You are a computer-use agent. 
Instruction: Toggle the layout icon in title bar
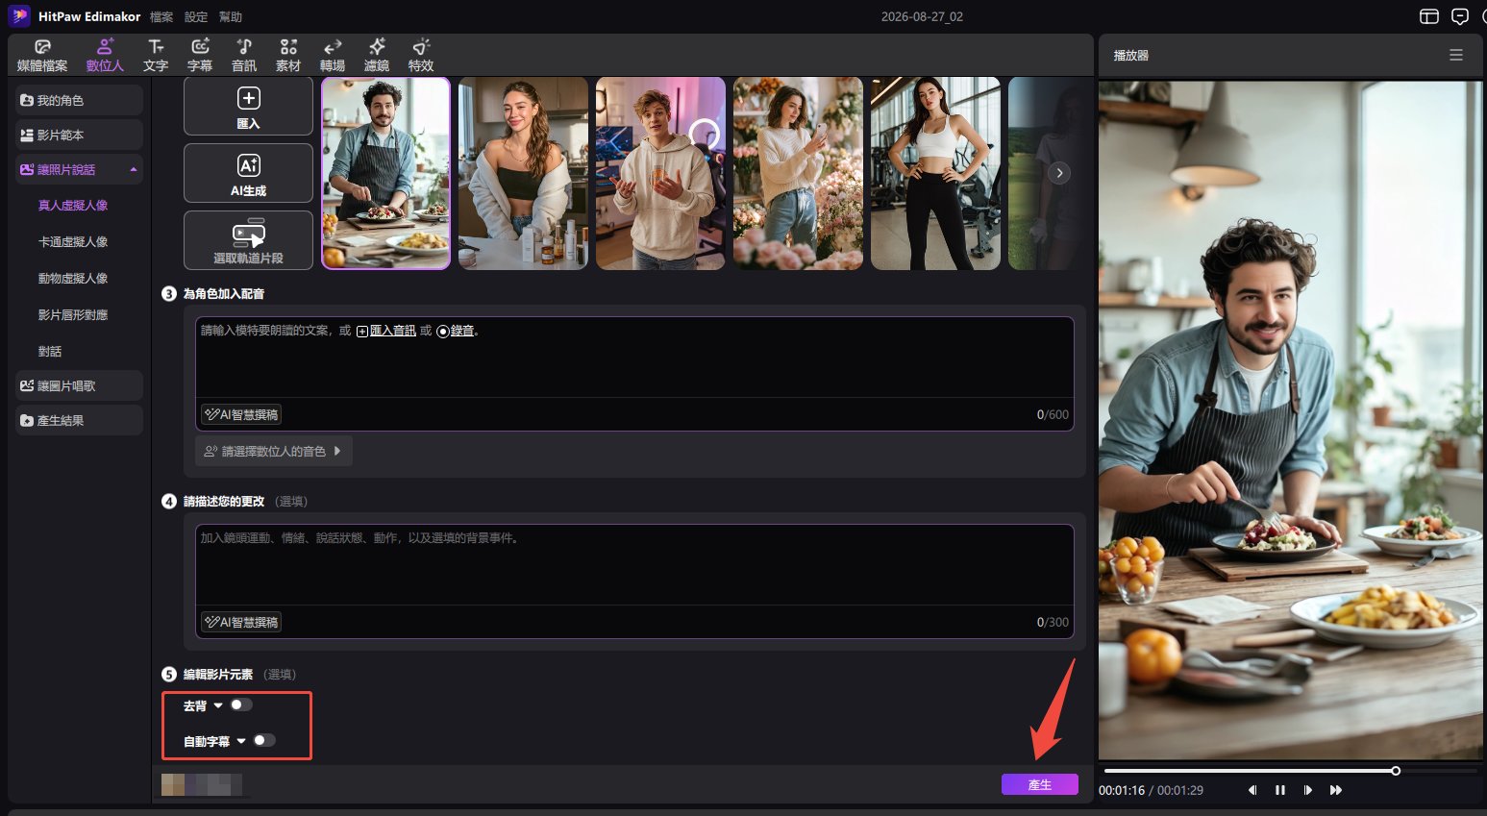tap(1429, 16)
